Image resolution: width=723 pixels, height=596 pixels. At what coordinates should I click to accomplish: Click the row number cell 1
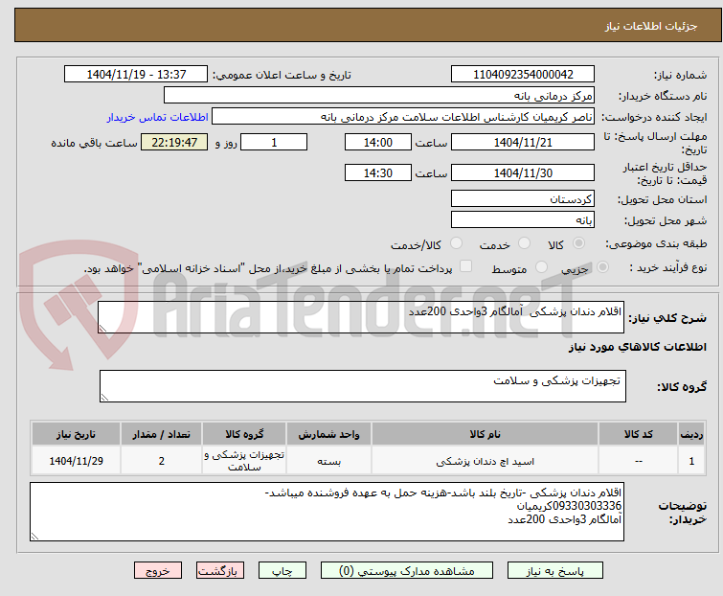(x=691, y=461)
